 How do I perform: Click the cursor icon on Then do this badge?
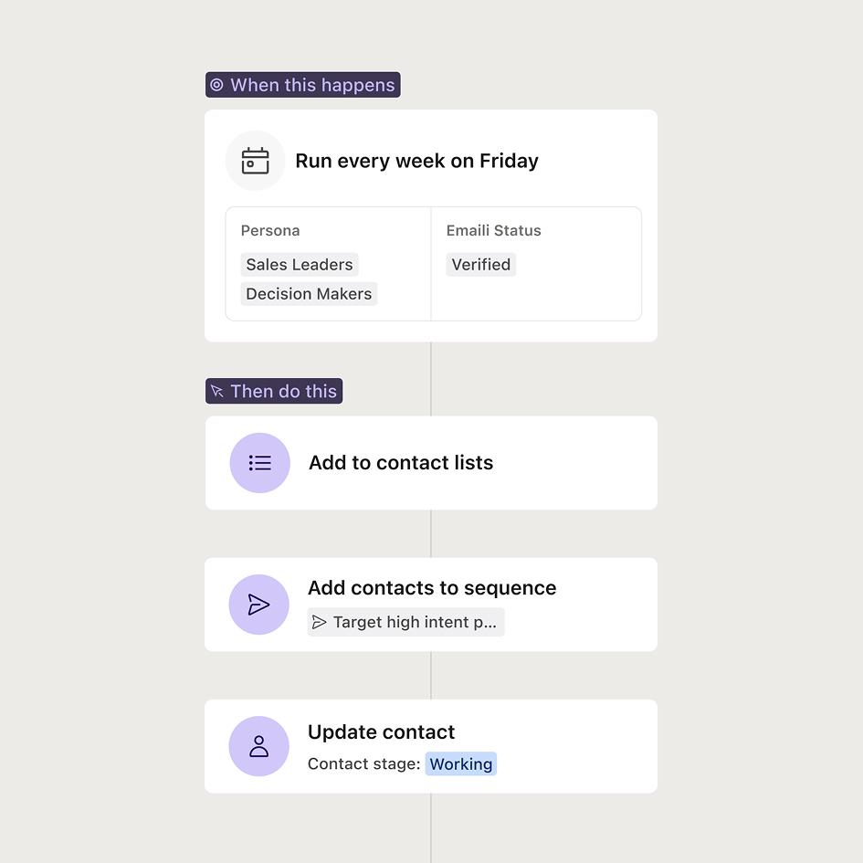tap(218, 391)
